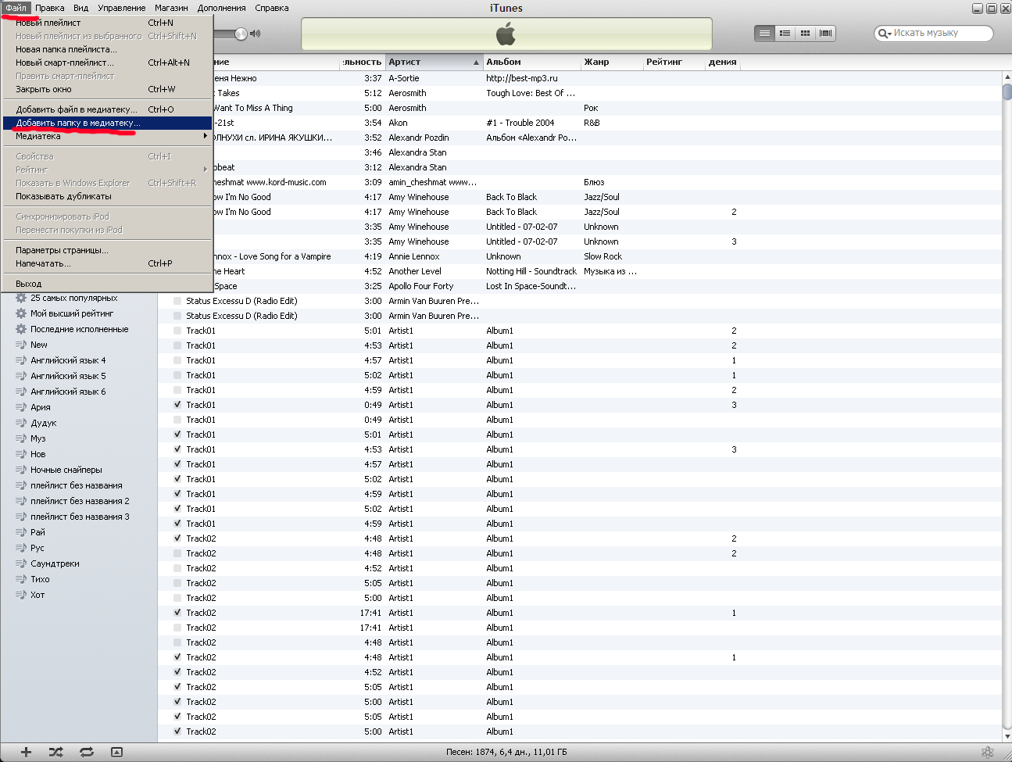Switch to grid view icon

[805, 33]
